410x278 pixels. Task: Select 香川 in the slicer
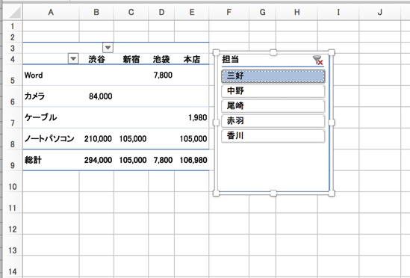(273, 136)
